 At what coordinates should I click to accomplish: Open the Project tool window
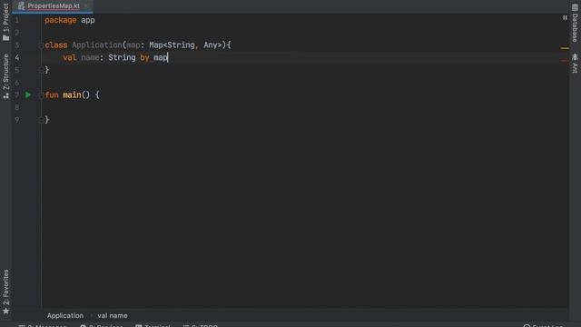[5, 22]
